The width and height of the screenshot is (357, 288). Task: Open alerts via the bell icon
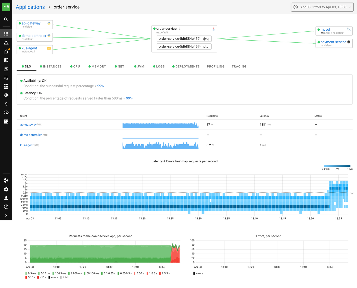pyautogui.click(x=6, y=52)
